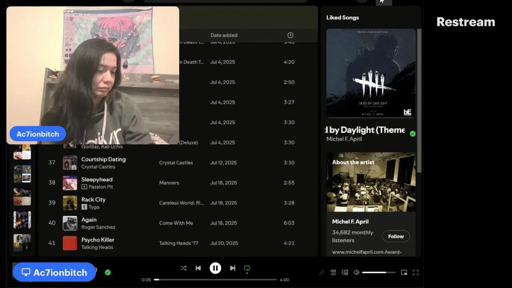This screenshot has height=288, width=512.
Task: Play the track titled Again
Action: 89,220
